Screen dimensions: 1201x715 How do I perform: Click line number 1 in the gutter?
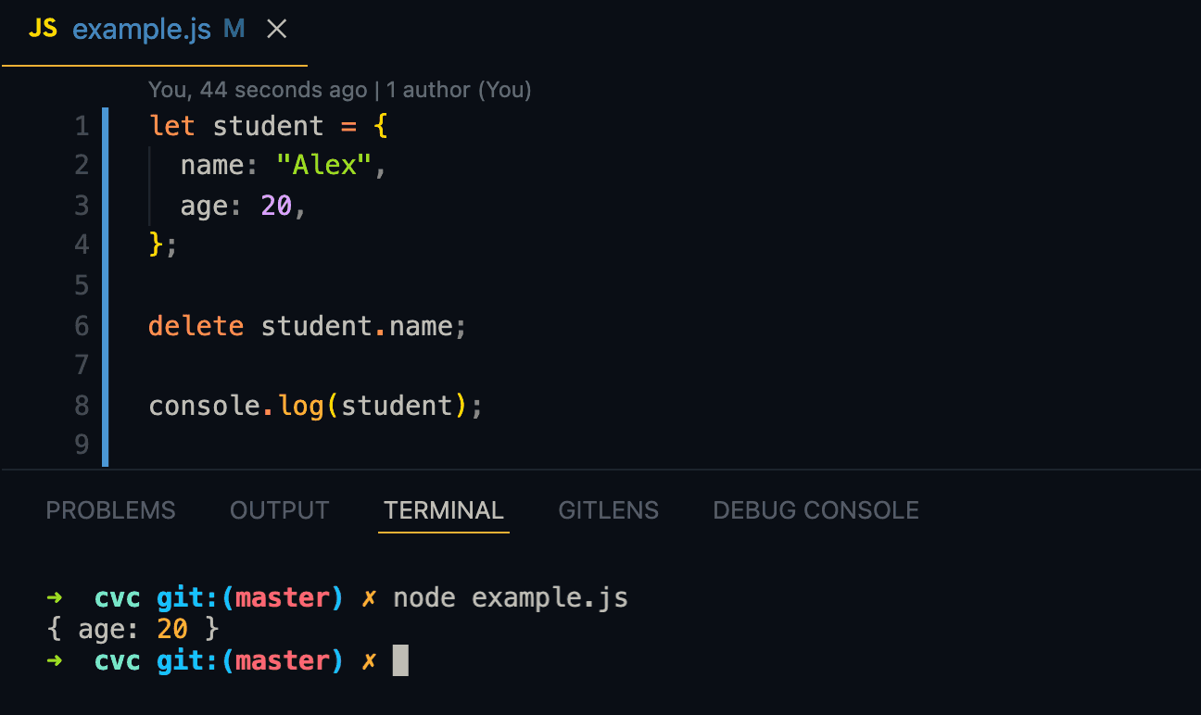82,126
